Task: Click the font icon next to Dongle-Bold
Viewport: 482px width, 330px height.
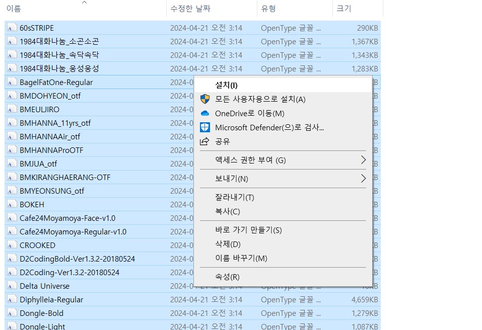Action: 11,313
